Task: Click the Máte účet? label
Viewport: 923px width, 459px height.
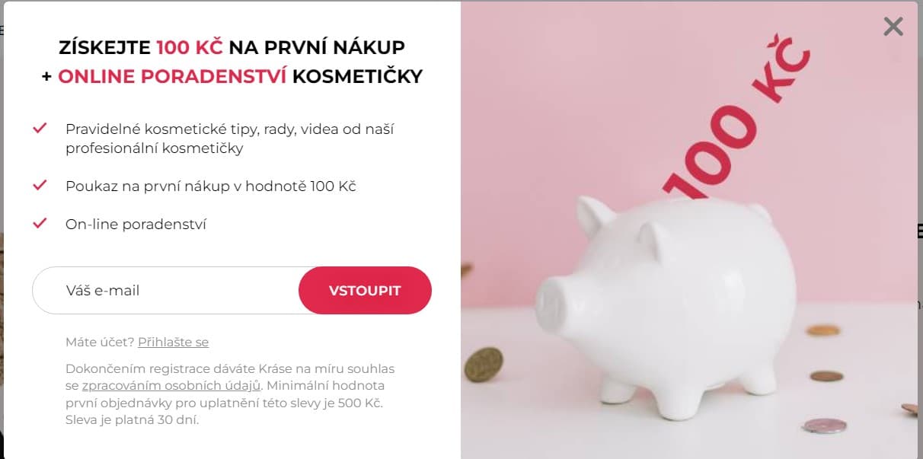Action: tap(100, 342)
